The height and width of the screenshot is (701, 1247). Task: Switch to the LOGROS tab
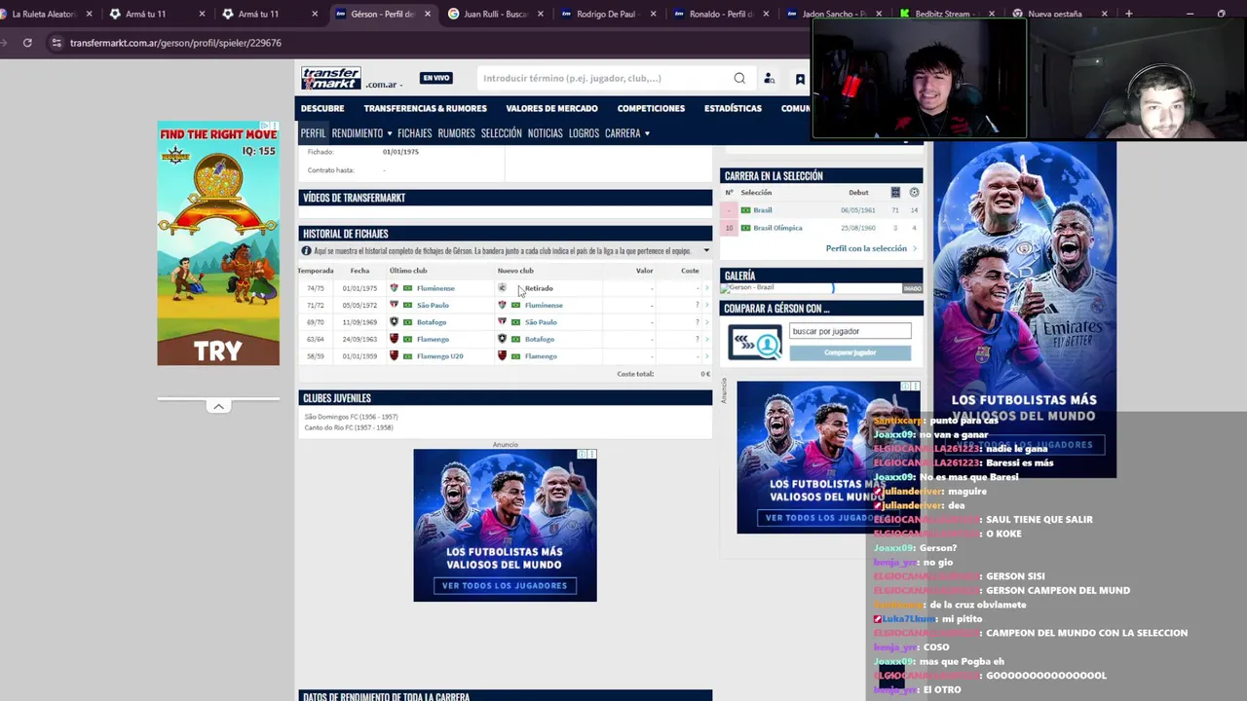584,133
